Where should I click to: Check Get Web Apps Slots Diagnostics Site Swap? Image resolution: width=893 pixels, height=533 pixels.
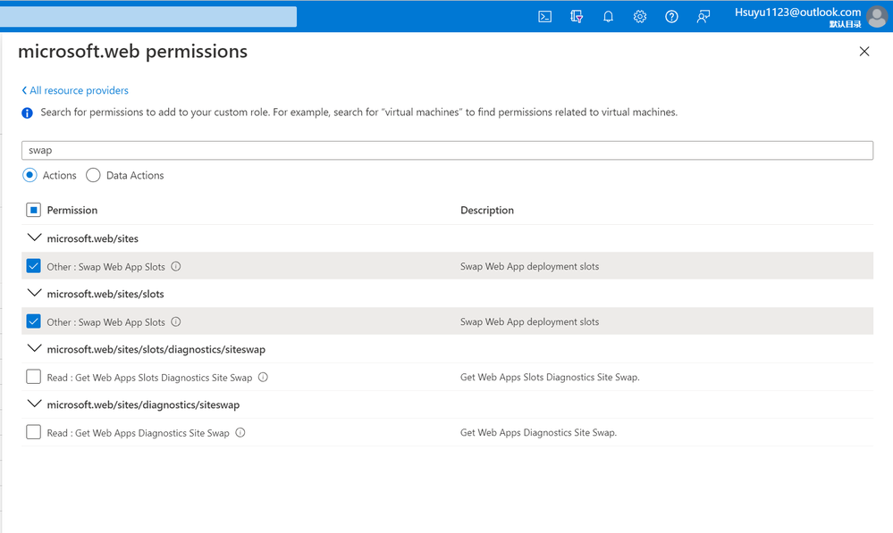click(34, 377)
